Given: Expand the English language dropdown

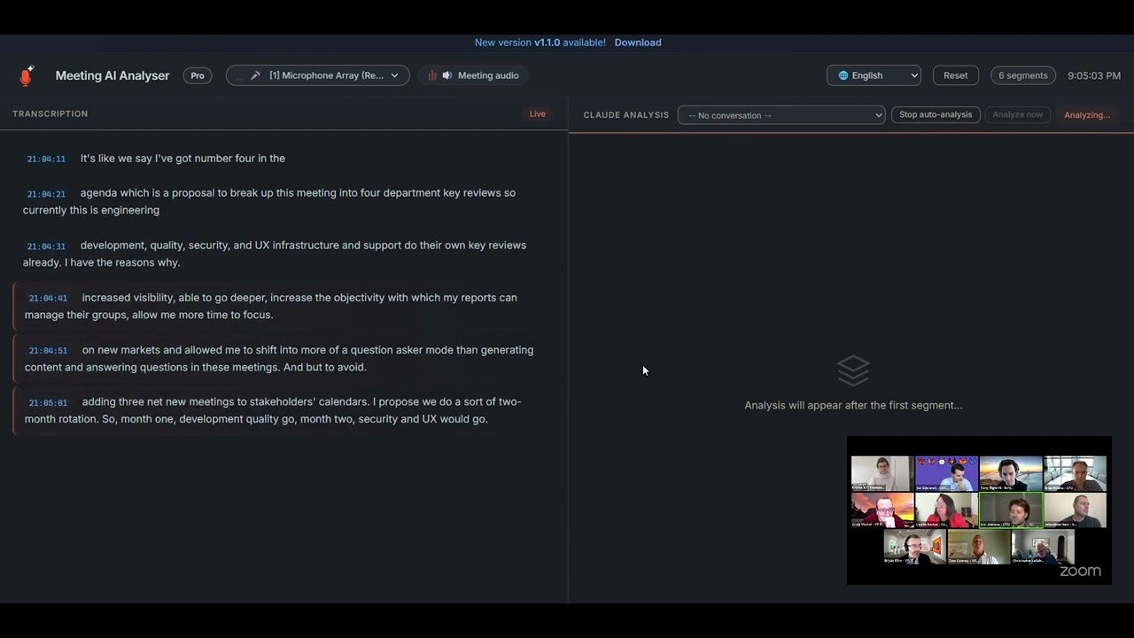Looking at the screenshot, I should pos(874,75).
